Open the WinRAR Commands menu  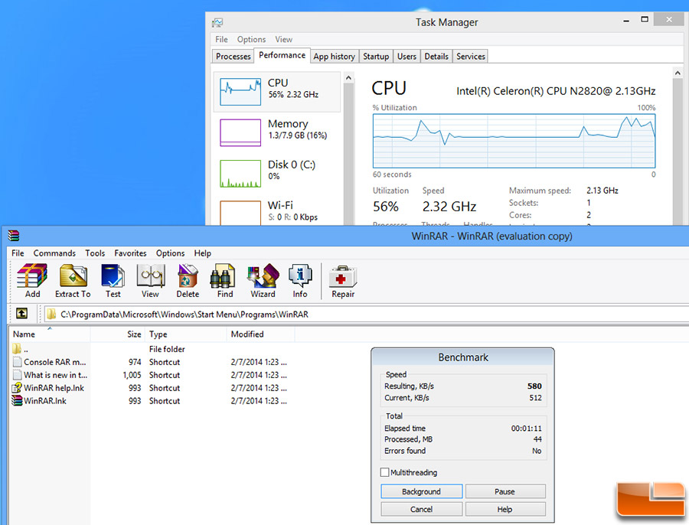click(x=54, y=253)
